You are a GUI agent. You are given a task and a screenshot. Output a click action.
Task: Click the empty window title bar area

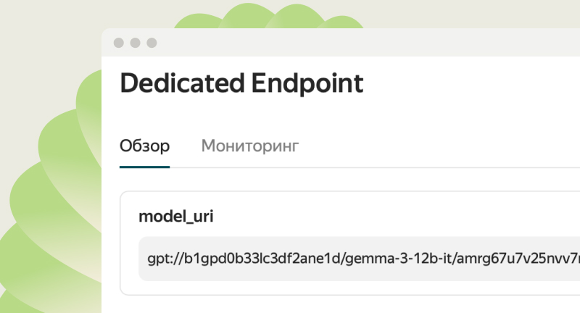click(x=362, y=43)
